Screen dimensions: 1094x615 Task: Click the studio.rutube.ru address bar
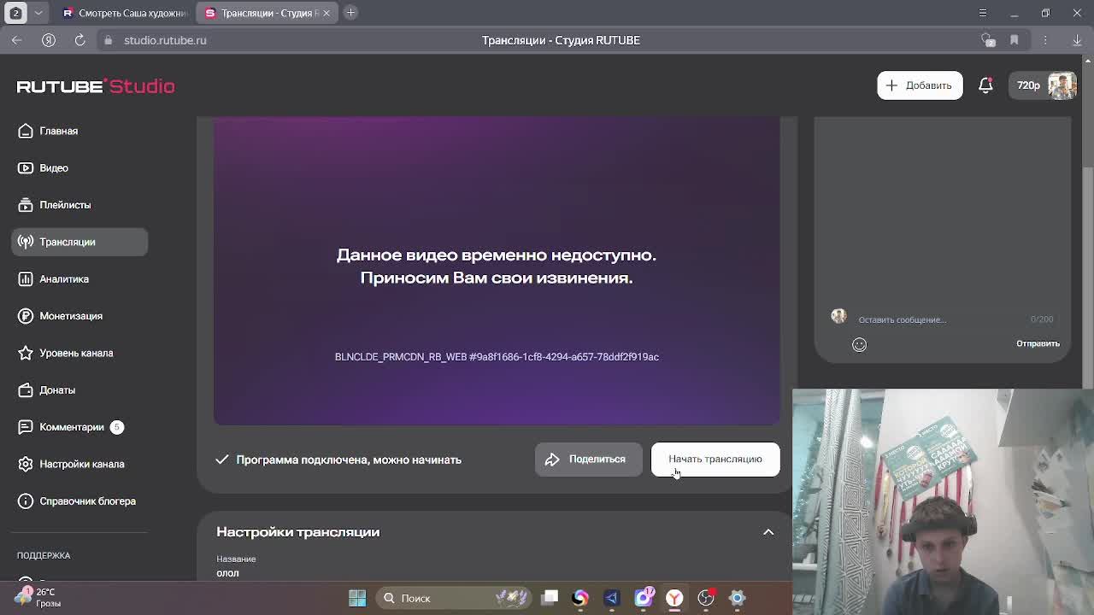[x=165, y=40]
